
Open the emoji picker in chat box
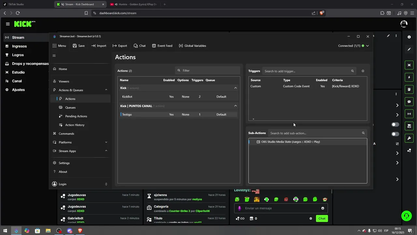coord(323,208)
